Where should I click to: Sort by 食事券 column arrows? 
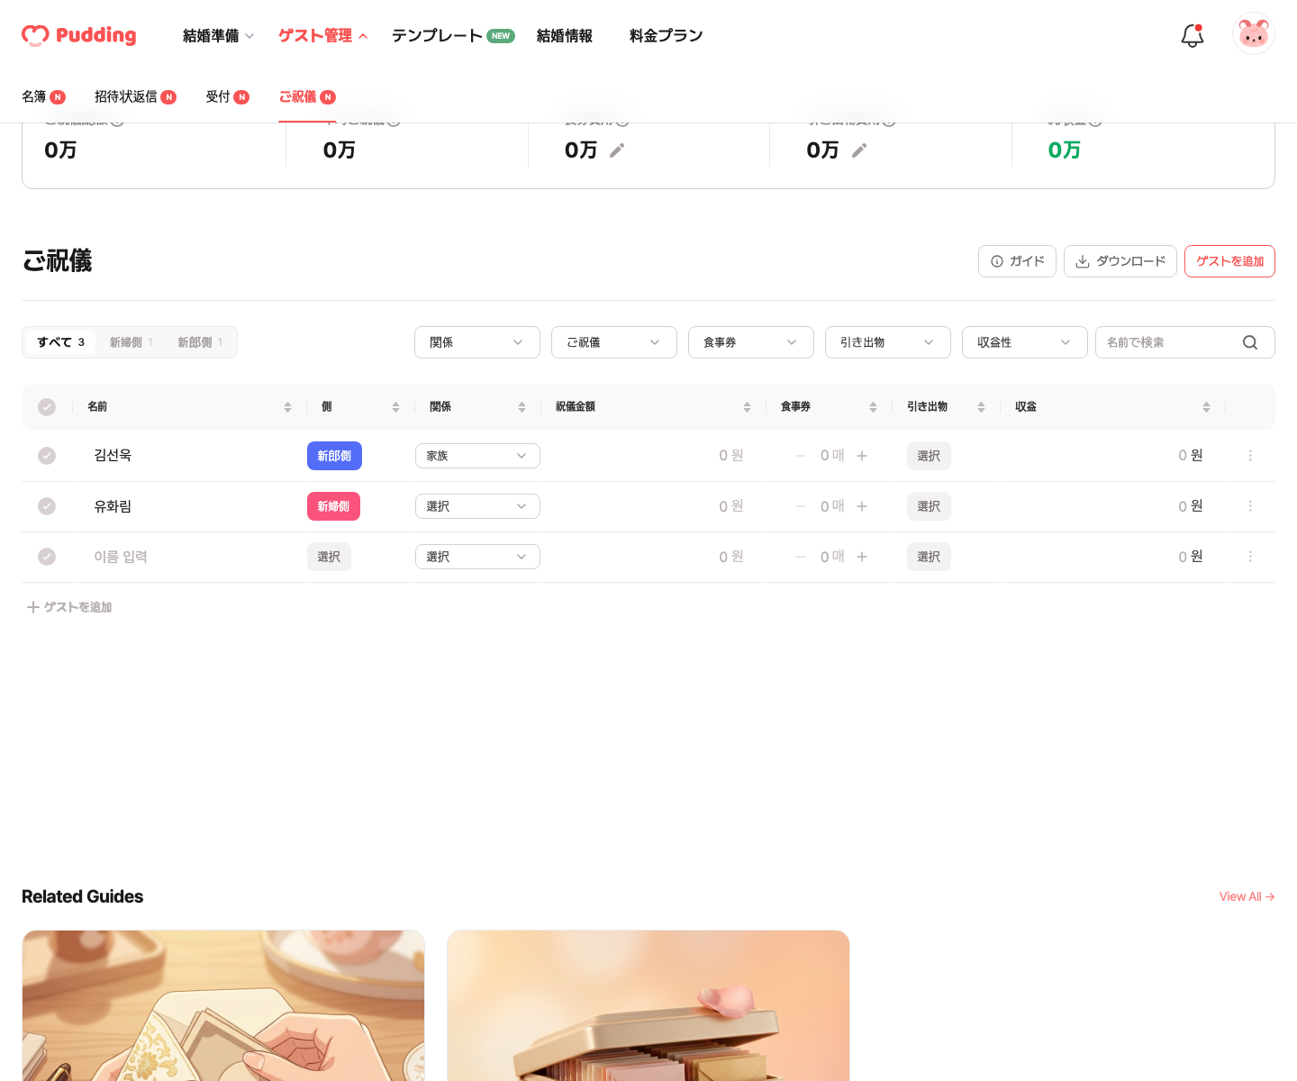point(873,407)
